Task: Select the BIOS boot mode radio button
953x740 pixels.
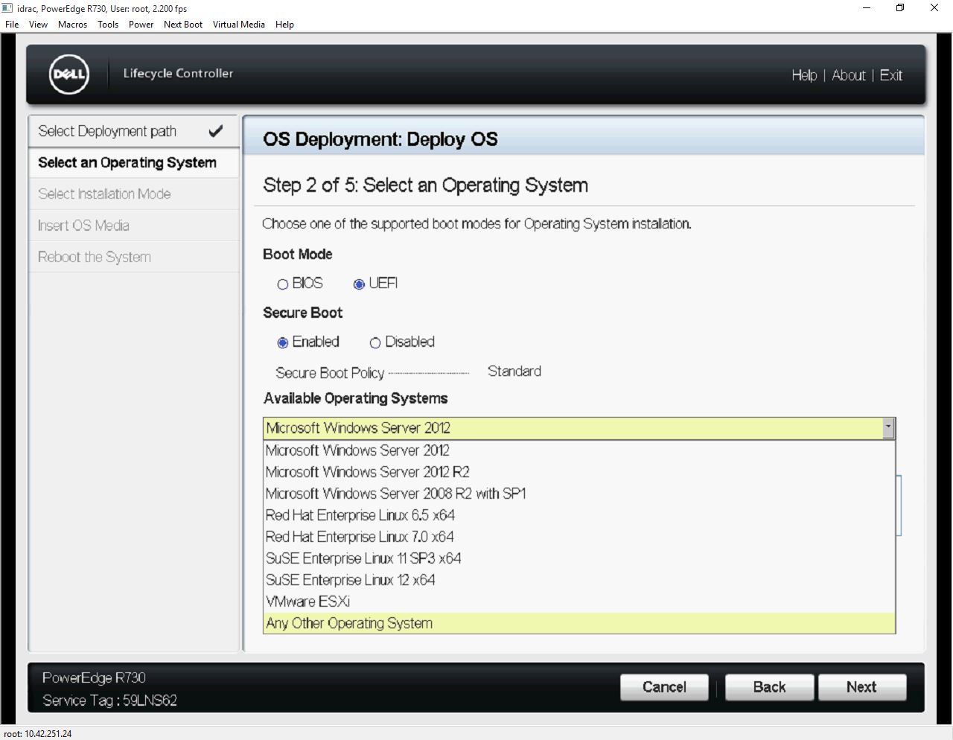Action: pos(283,284)
